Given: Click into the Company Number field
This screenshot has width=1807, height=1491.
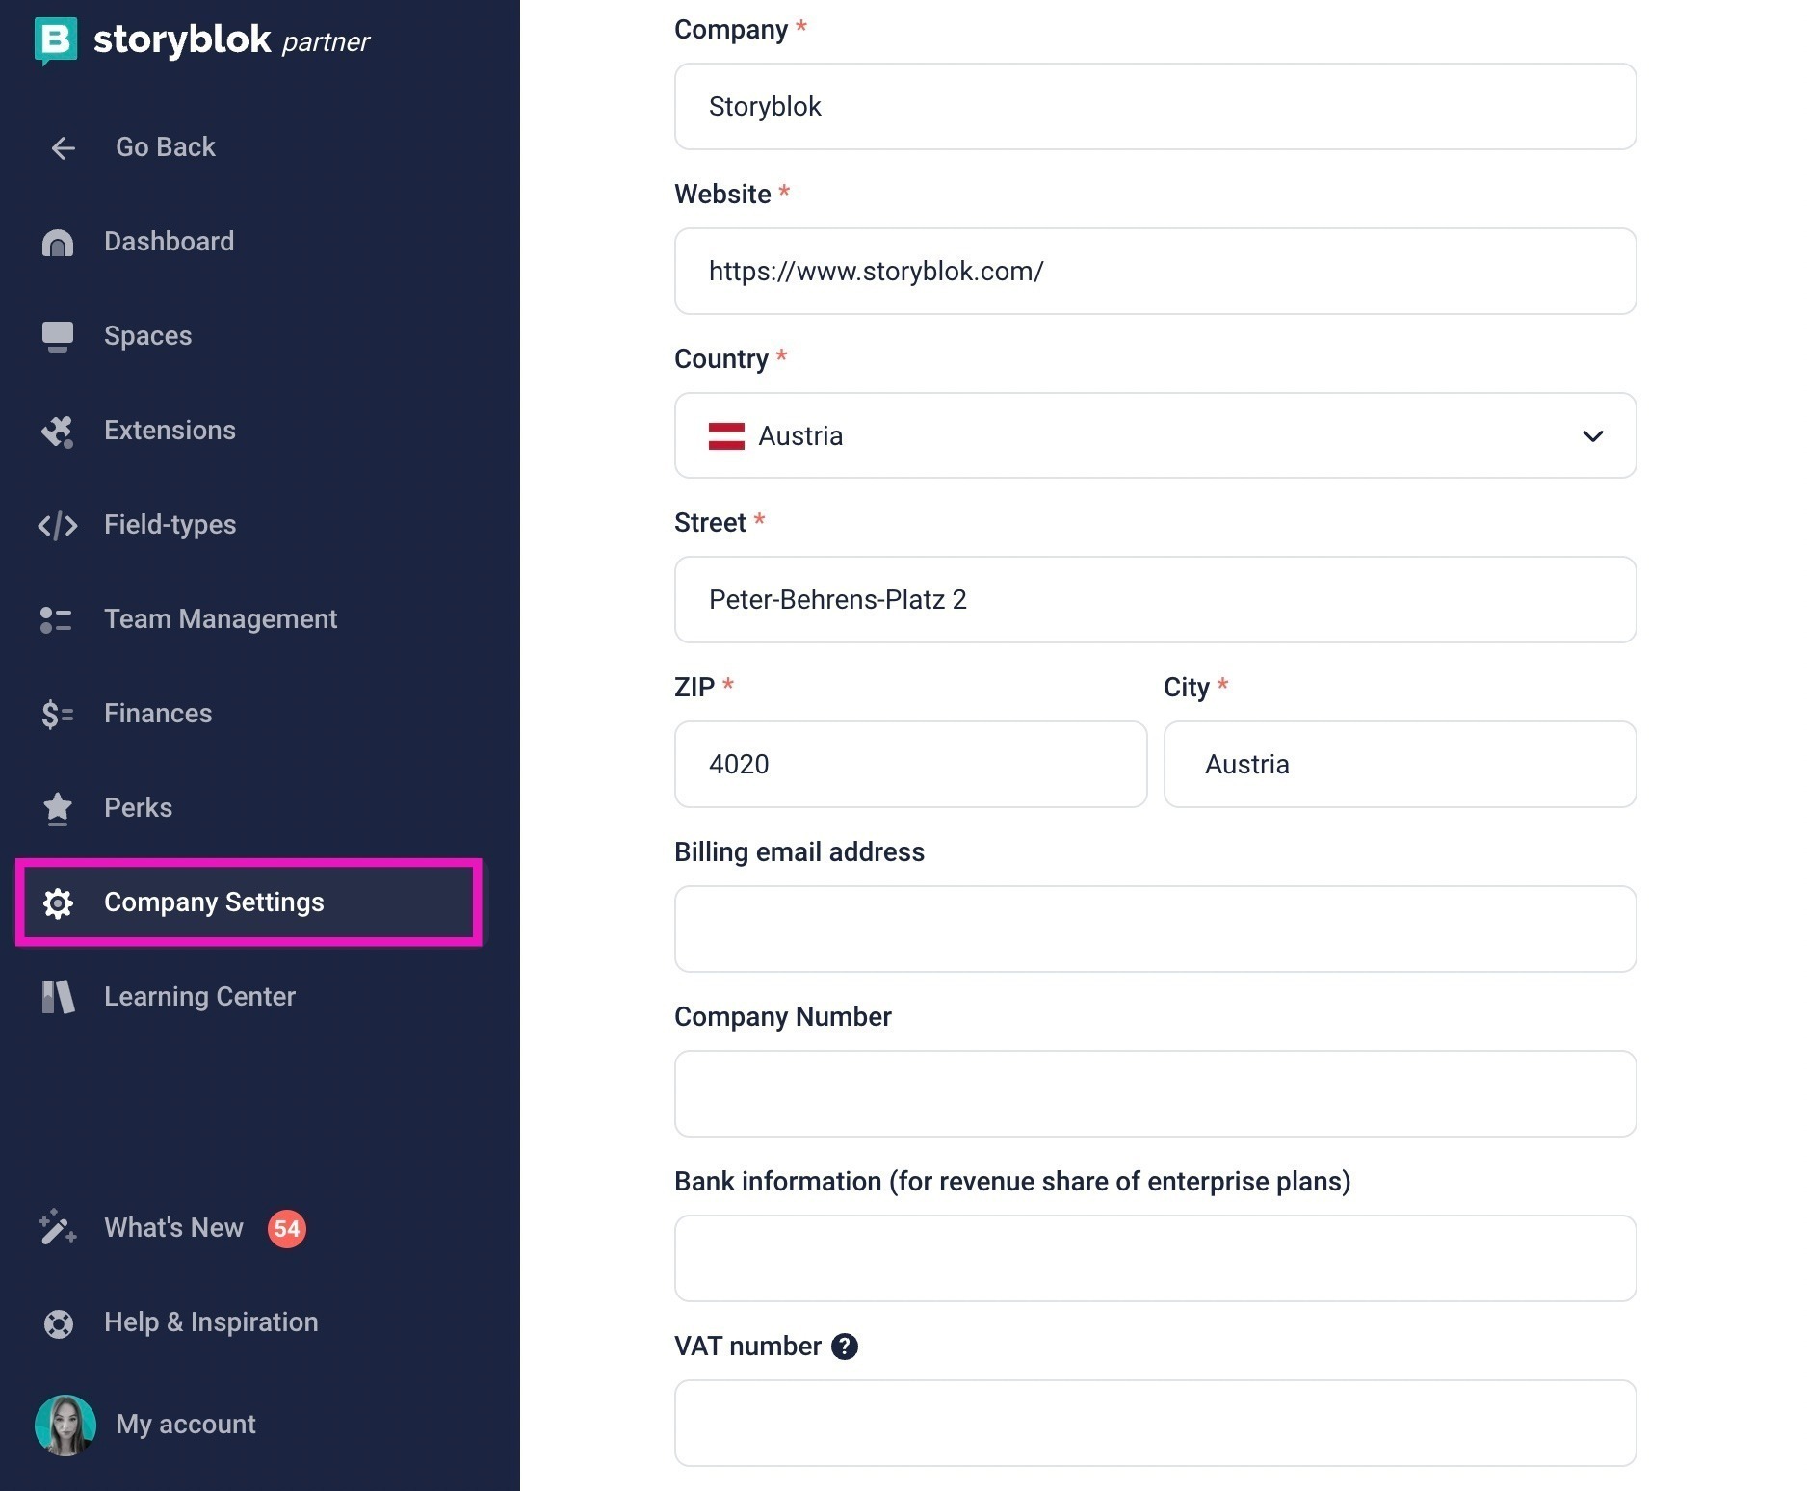Looking at the screenshot, I should point(1156,1094).
